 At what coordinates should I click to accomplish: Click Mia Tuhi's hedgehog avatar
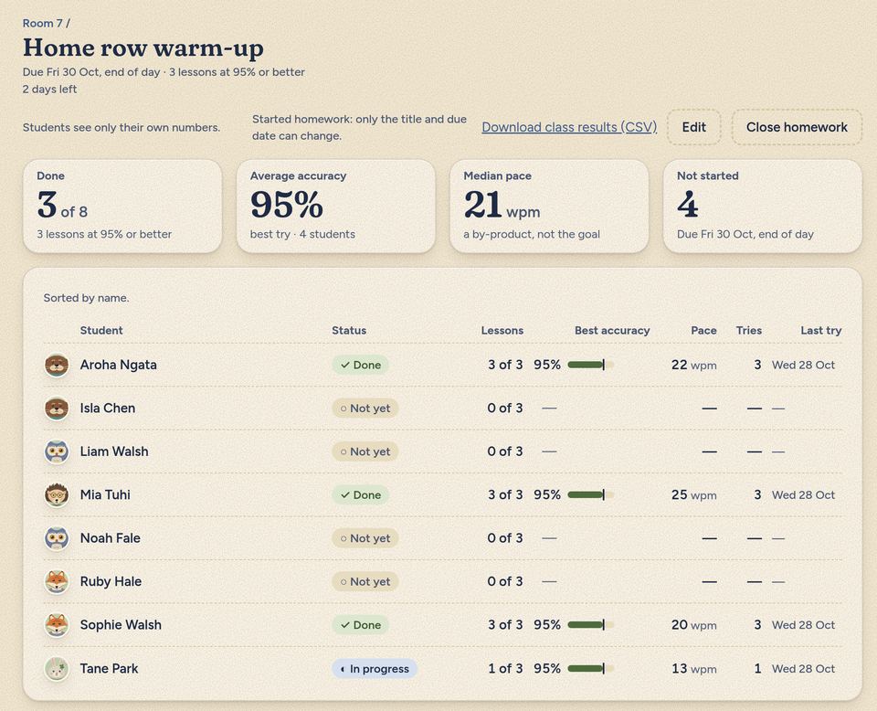[57, 495]
